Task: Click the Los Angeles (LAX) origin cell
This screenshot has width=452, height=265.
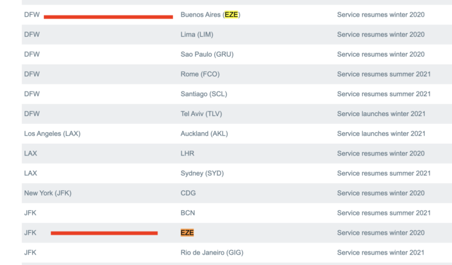Action: point(52,133)
